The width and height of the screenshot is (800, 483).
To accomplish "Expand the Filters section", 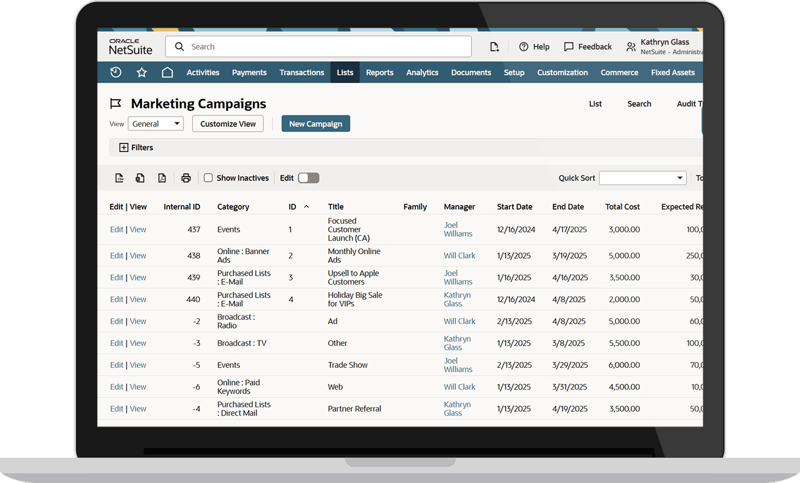I will pyautogui.click(x=124, y=148).
